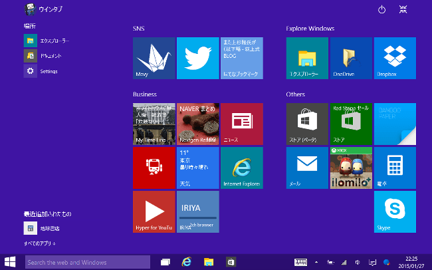Click the Explore Windows group heading
Viewport: 432px width, 270px height.
310,29
